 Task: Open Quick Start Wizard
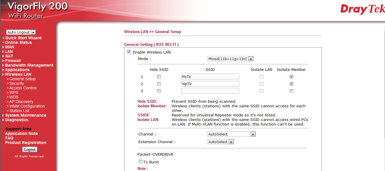click(23, 38)
